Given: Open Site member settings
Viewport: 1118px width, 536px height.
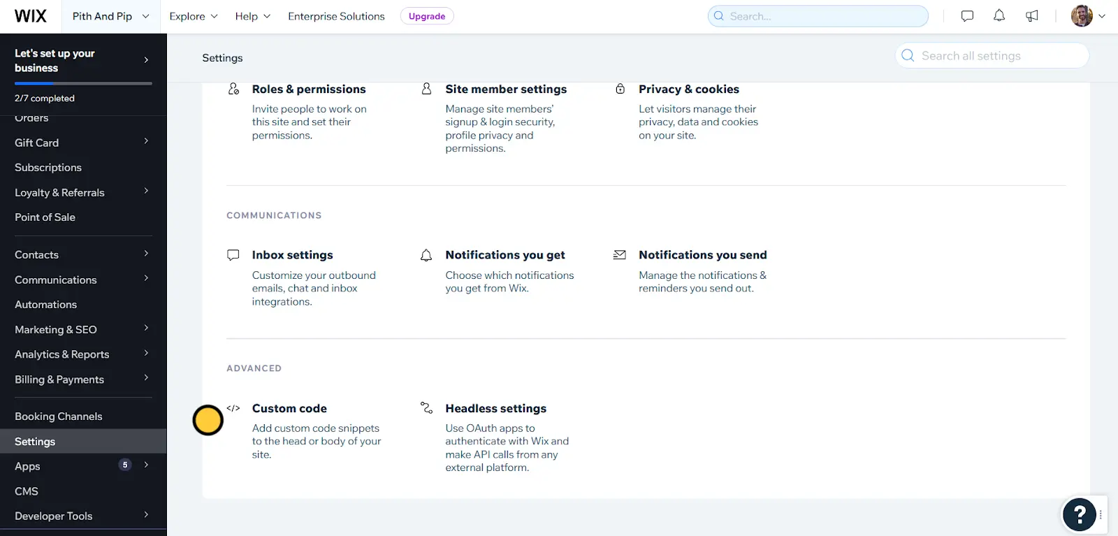Looking at the screenshot, I should click(x=506, y=89).
